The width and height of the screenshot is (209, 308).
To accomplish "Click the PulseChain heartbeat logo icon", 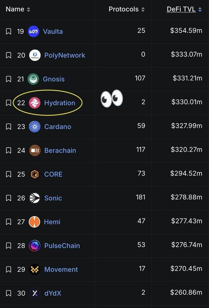I will coord(35,246).
